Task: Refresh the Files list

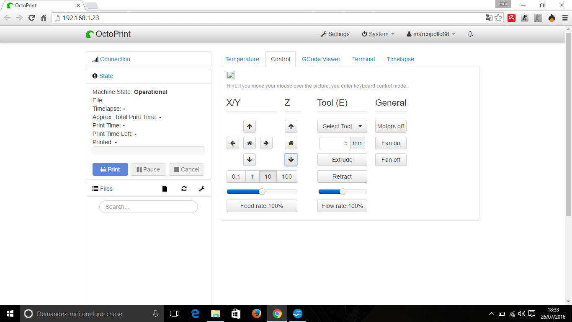Action: 184,189
